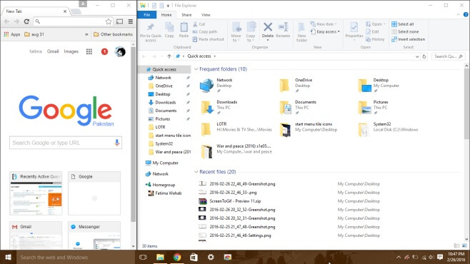This screenshot has height=264, width=470.
Task: Click the Rename icon in Organize group
Action: (283, 27)
